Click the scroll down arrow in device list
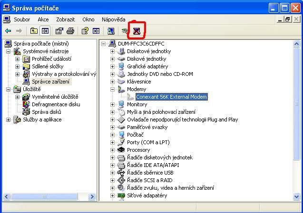 [x=296, y=196]
